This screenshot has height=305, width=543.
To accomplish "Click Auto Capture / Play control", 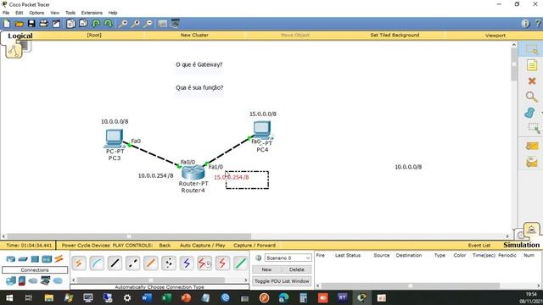I will tap(202, 245).
